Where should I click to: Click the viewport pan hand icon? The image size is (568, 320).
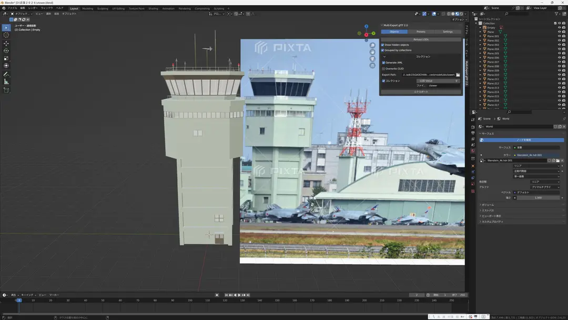(x=372, y=52)
